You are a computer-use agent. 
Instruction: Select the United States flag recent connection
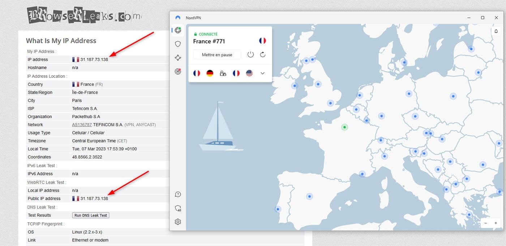coord(249,73)
